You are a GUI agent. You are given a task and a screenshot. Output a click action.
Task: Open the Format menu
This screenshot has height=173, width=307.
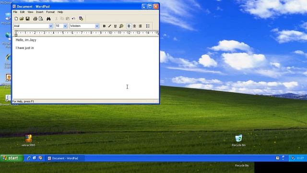pyautogui.click(x=50, y=12)
